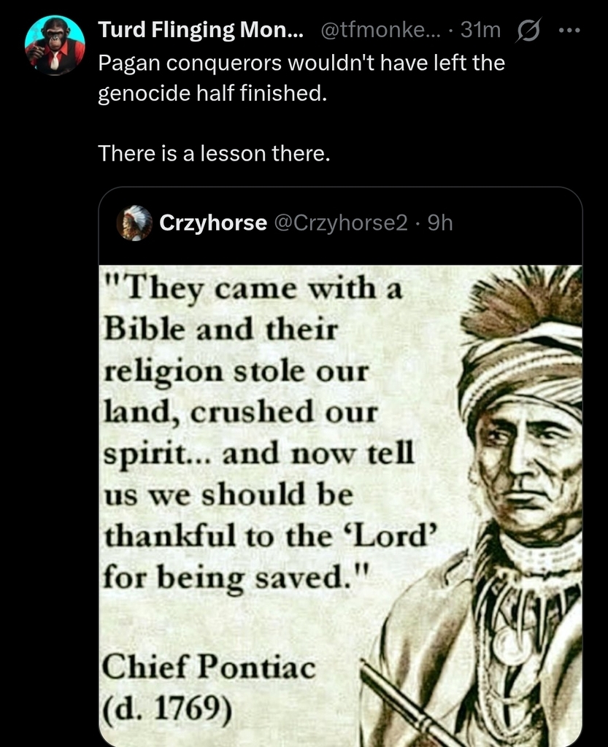Click the @Crzyhorse2 handle
Viewport: 608px width, 747px height.
coord(341,222)
